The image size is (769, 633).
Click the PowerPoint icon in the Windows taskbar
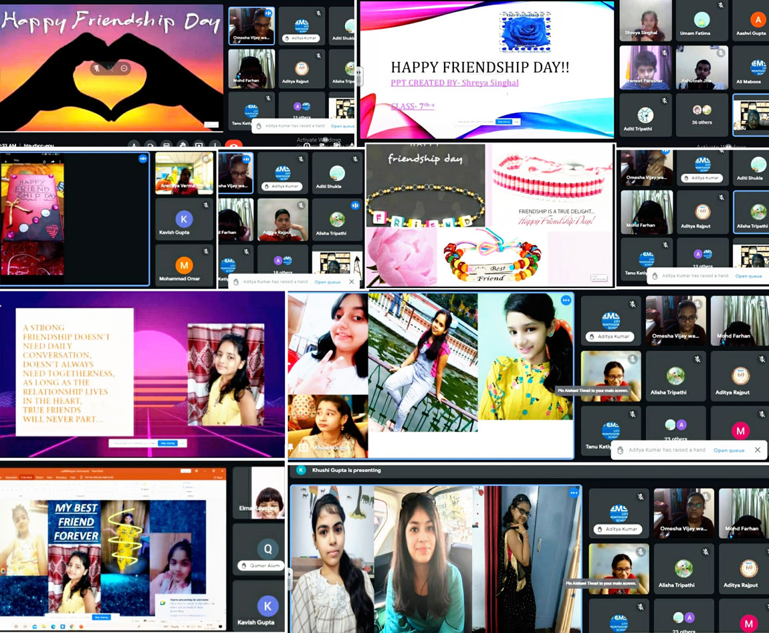click(x=80, y=626)
